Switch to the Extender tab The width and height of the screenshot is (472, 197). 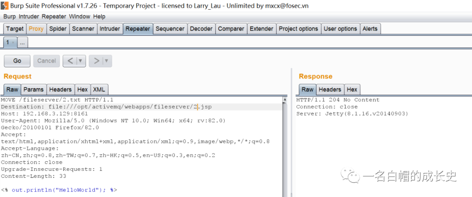click(x=262, y=29)
